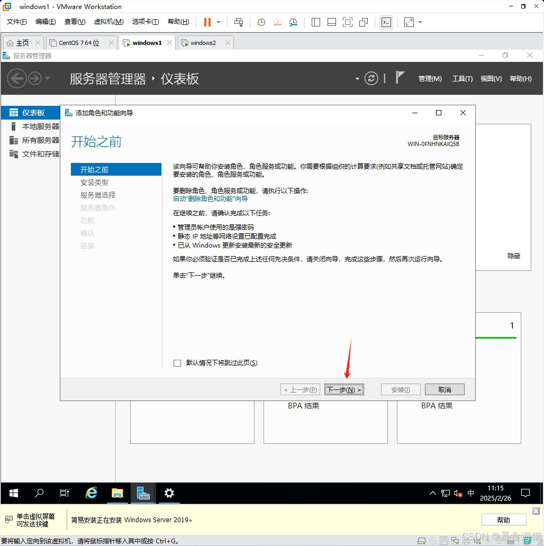This screenshot has width=544, height=546.
Task: Open the navigation history dropdown arrow
Action: pos(48,78)
